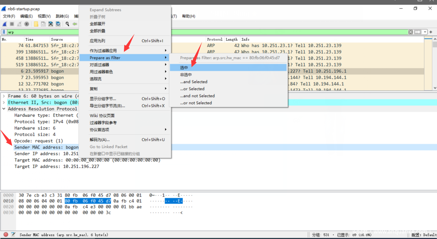Image resolution: width=437 pixels, height=239 pixels.
Task: Open capture options gear icon
Action: tap(27, 24)
